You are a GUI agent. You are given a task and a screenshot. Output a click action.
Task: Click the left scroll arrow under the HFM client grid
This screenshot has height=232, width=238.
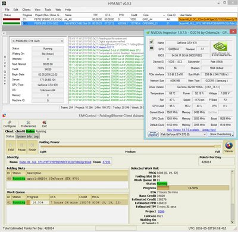click(4, 33)
